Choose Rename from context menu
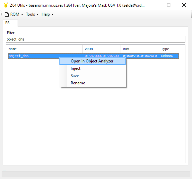The image size is (192, 179). 92,83
